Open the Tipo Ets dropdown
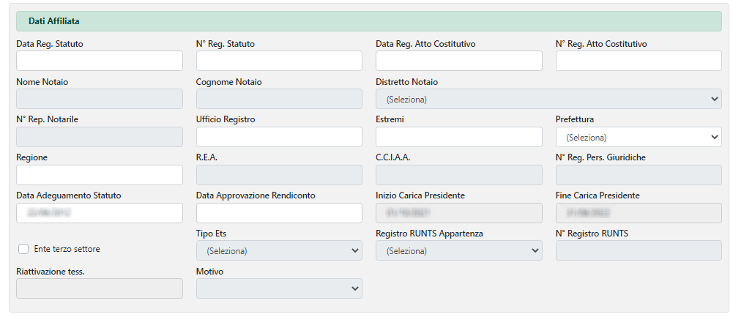This screenshot has width=733, height=317. tap(279, 251)
